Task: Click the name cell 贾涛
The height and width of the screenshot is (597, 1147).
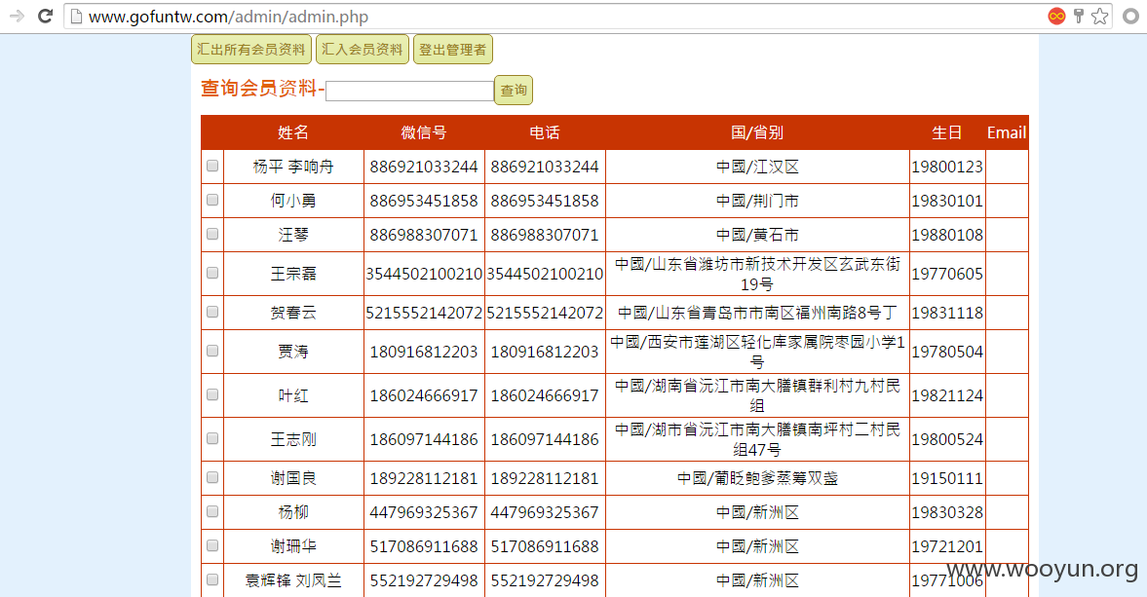Action: click(293, 352)
